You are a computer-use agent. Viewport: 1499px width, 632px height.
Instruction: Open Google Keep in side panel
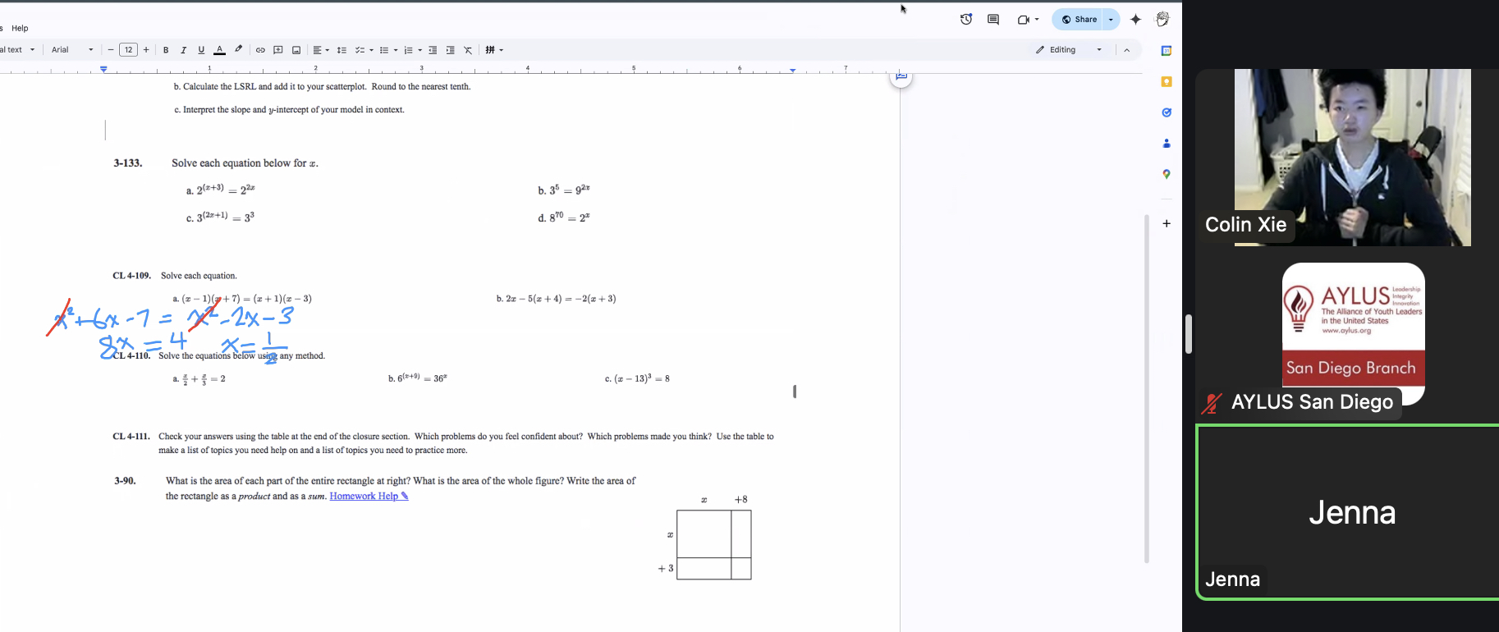1167,82
